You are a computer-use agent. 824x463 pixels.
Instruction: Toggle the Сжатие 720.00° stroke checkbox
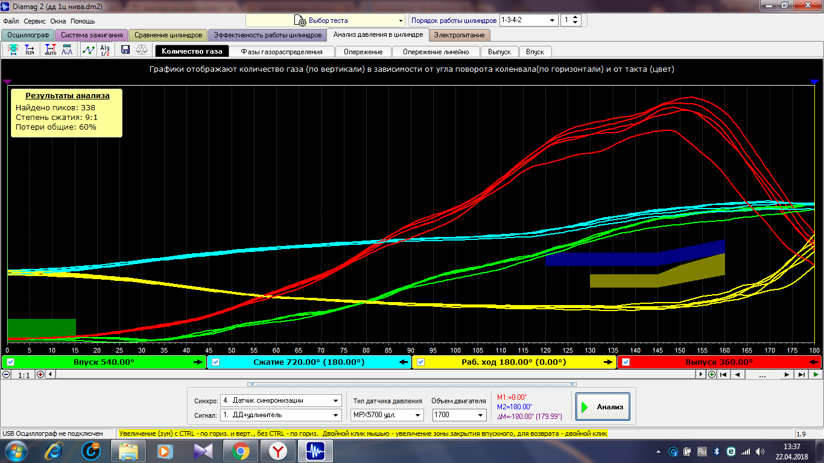(215, 362)
